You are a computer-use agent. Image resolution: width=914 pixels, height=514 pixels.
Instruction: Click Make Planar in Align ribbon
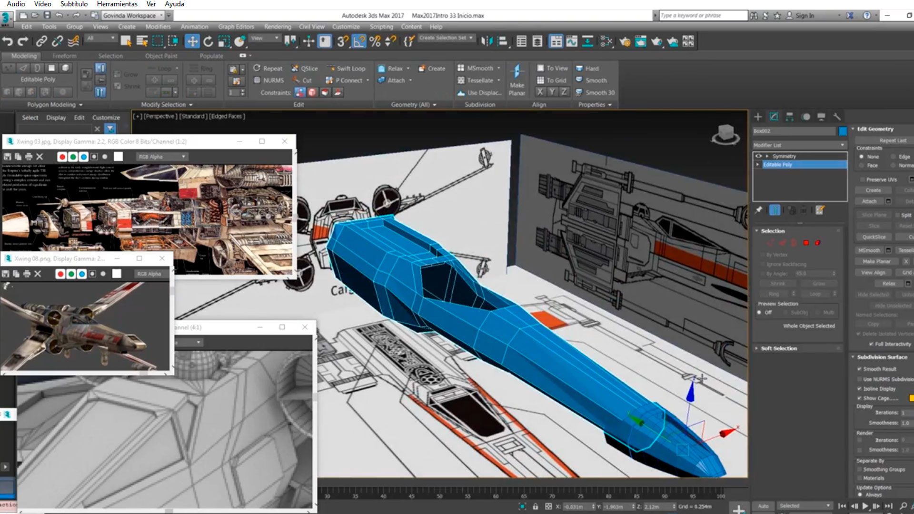click(x=517, y=79)
